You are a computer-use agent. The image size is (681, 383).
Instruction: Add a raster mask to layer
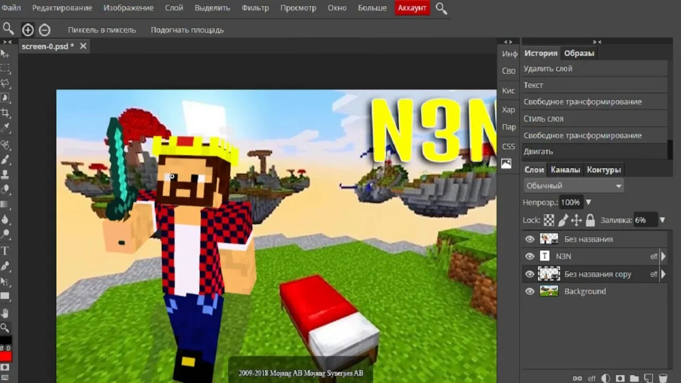(620, 378)
